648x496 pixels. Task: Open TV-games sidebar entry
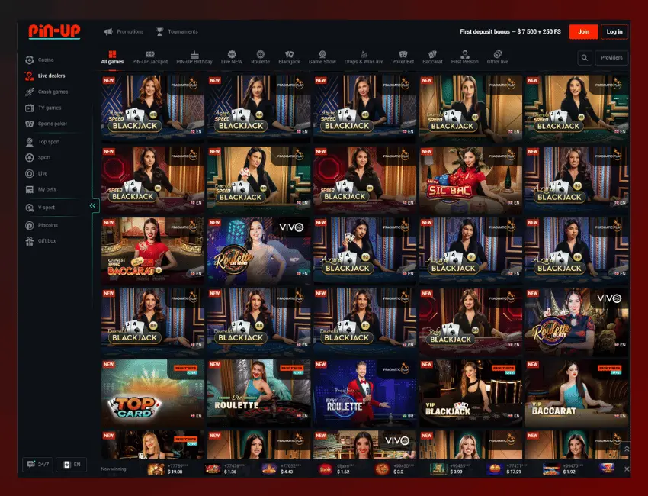43,108
